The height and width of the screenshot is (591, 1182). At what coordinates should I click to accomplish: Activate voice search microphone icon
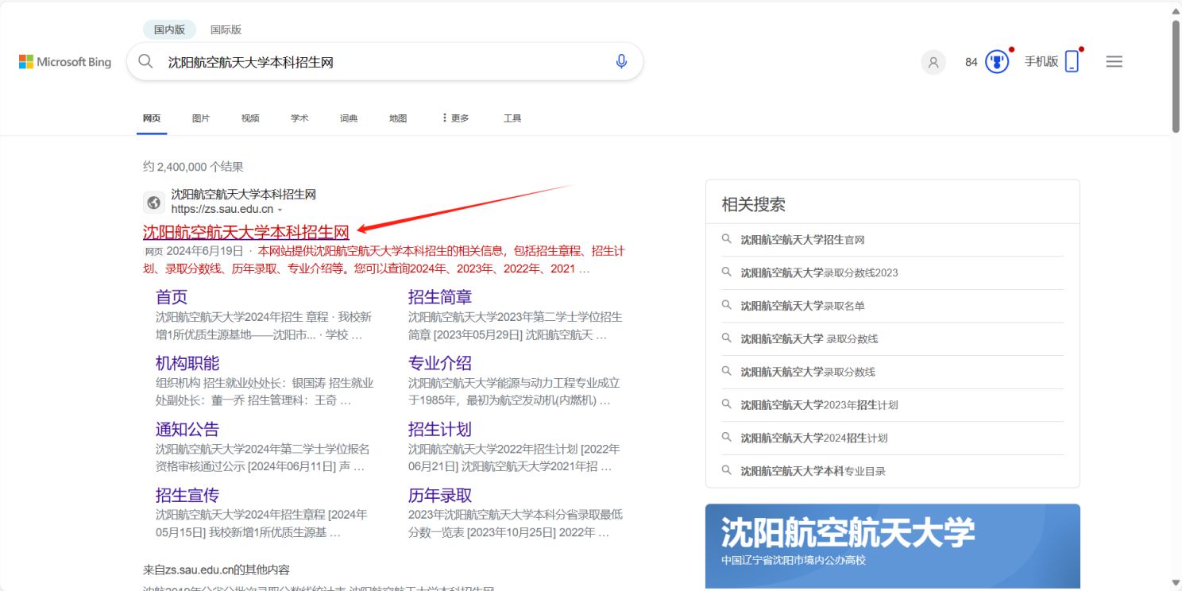pyautogui.click(x=621, y=61)
